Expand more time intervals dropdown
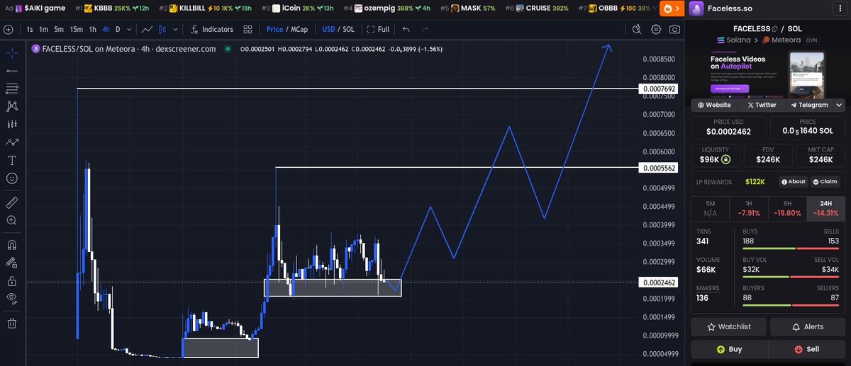The width and height of the screenshot is (851, 366). click(x=129, y=29)
